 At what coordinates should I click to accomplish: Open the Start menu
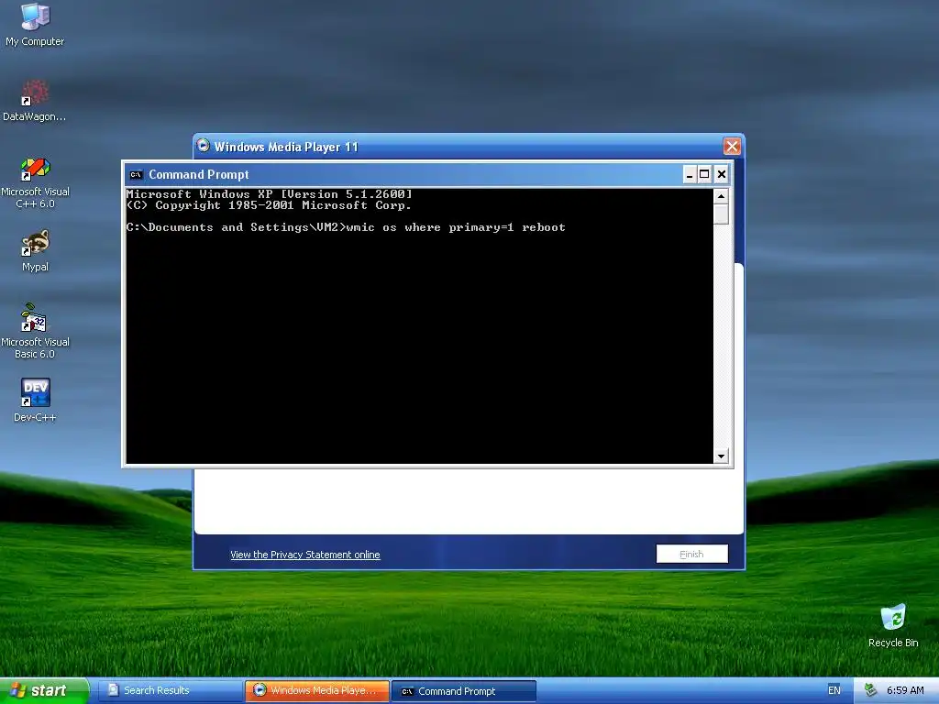click(x=44, y=690)
